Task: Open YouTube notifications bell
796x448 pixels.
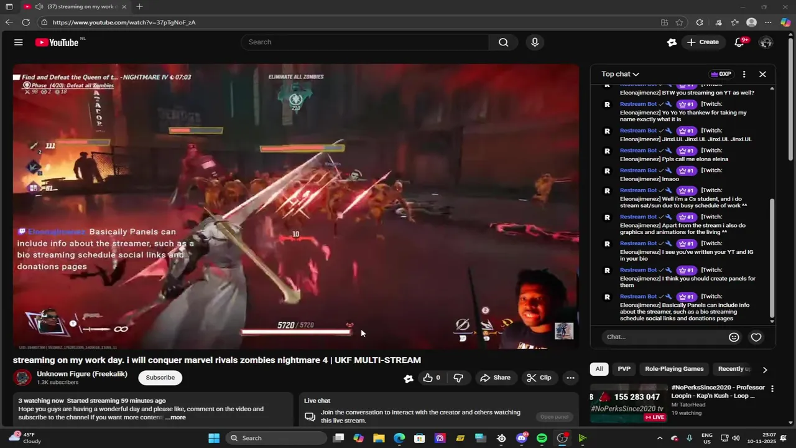Action: click(x=739, y=42)
